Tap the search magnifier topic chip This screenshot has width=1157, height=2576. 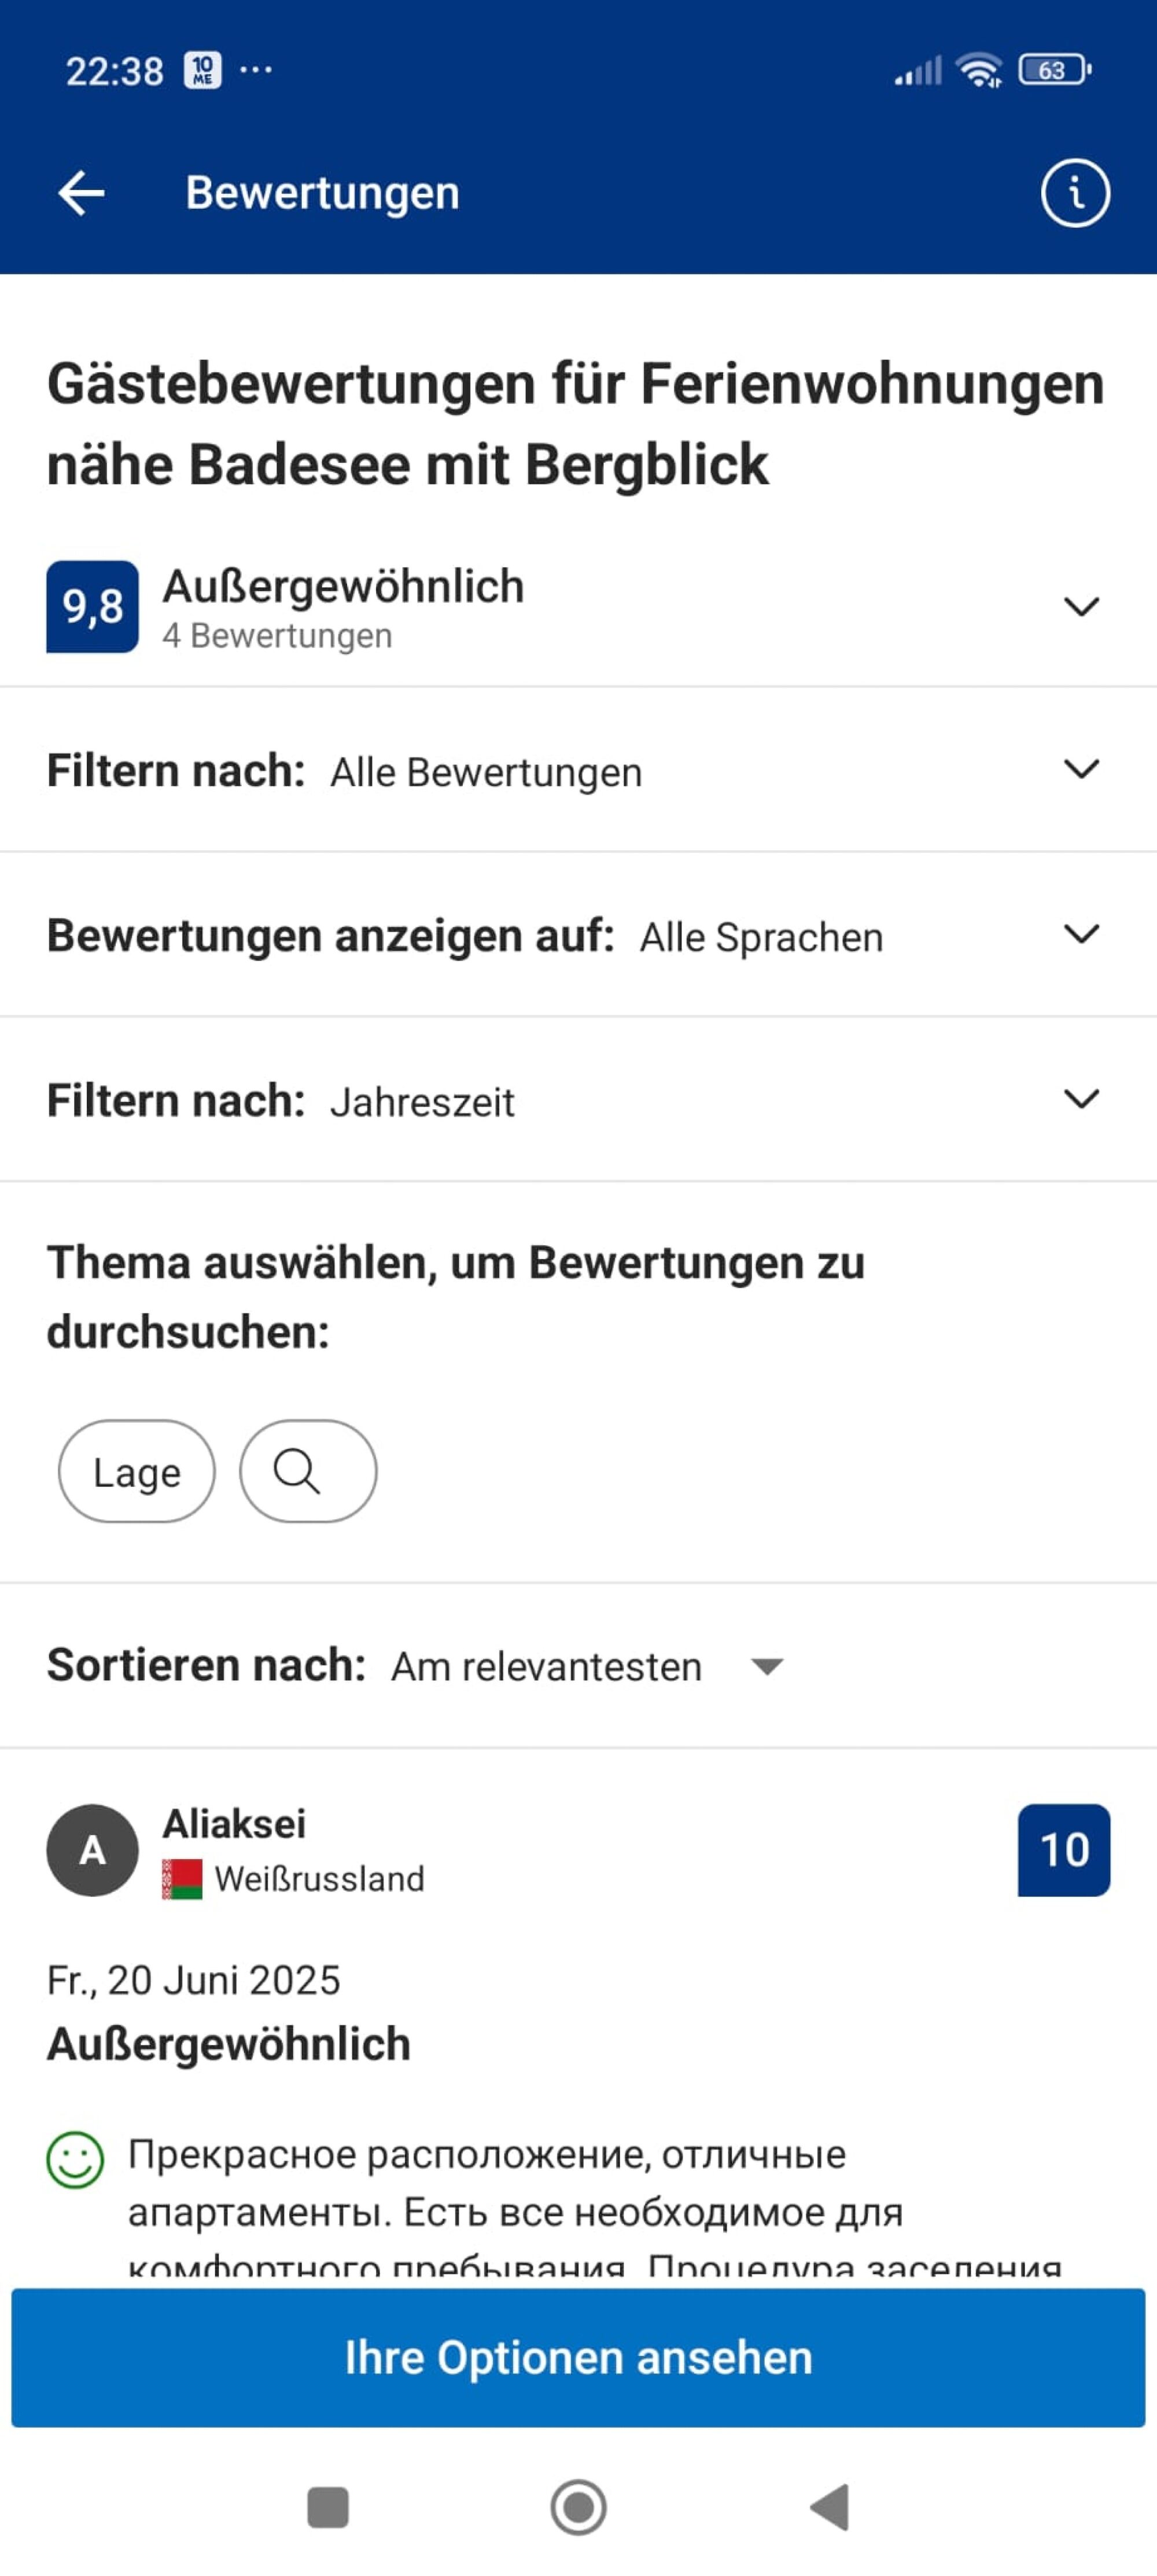pos(307,1471)
